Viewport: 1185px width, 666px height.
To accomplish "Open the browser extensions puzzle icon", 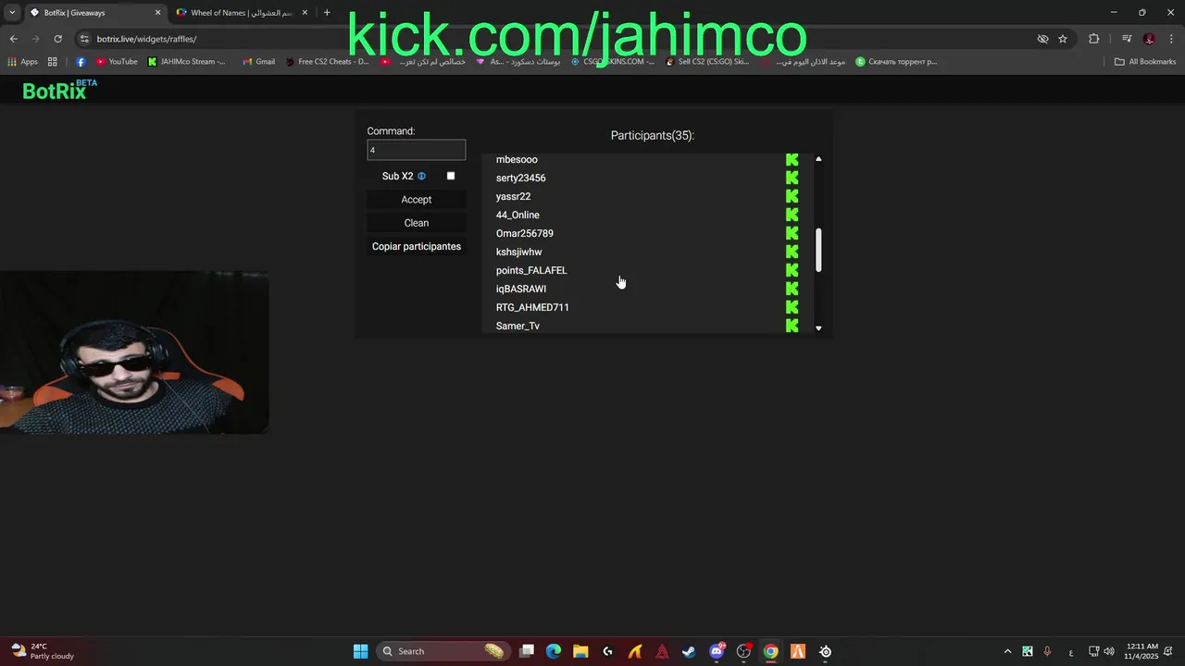I will pos(1094,39).
